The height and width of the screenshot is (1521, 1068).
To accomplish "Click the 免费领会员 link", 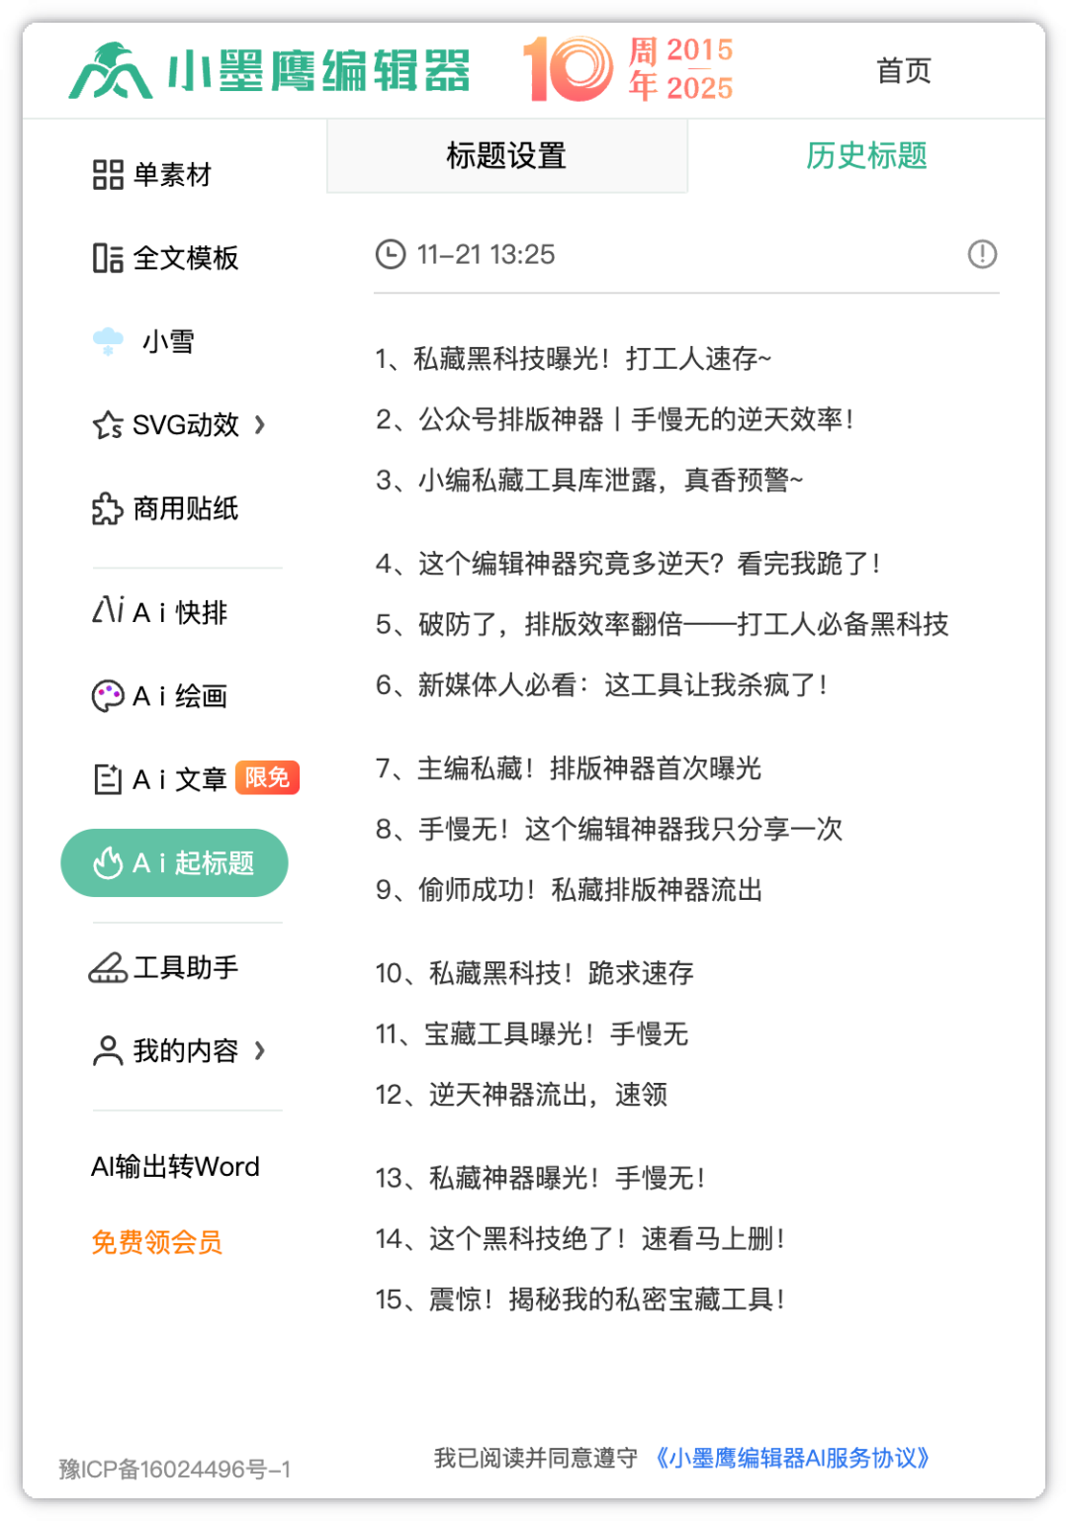I will [156, 1242].
